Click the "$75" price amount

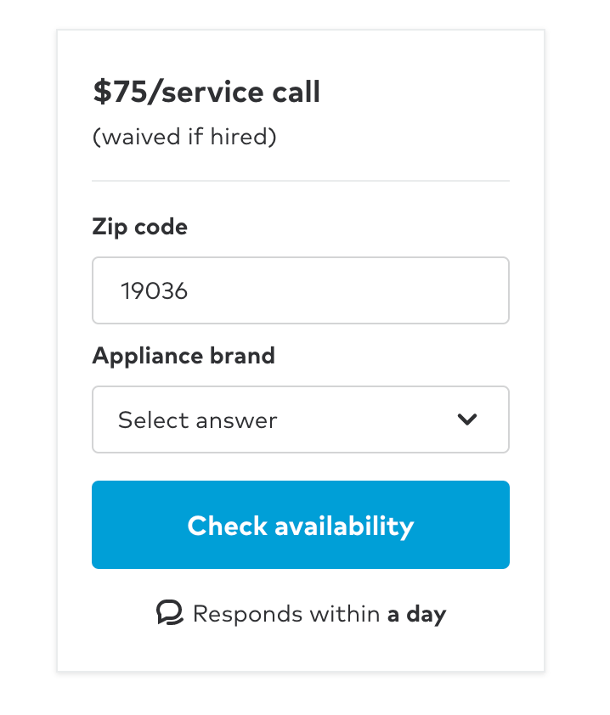click(117, 92)
